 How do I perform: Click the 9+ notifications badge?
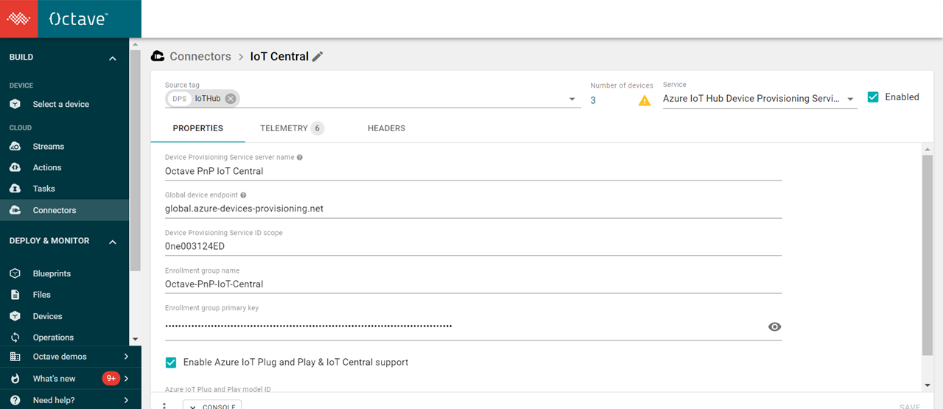click(111, 379)
